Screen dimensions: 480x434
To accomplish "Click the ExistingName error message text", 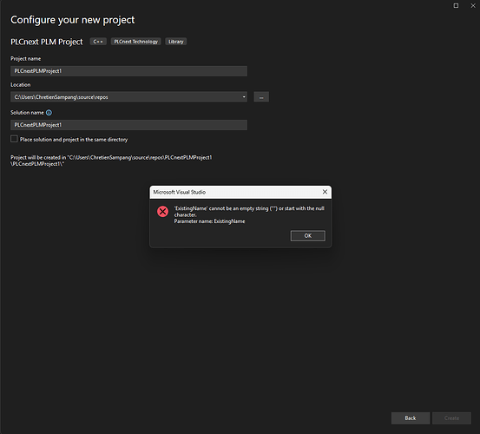I will click(249, 215).
